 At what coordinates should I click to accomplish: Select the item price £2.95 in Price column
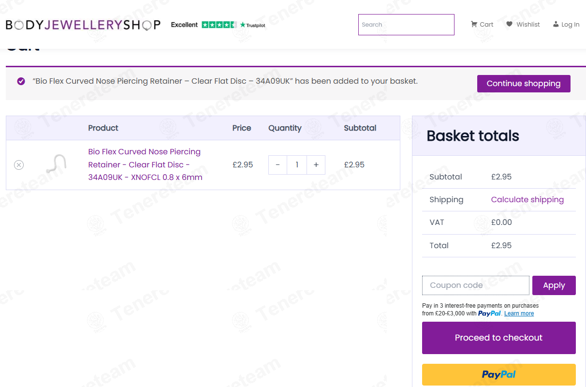(x=243, y=165)
